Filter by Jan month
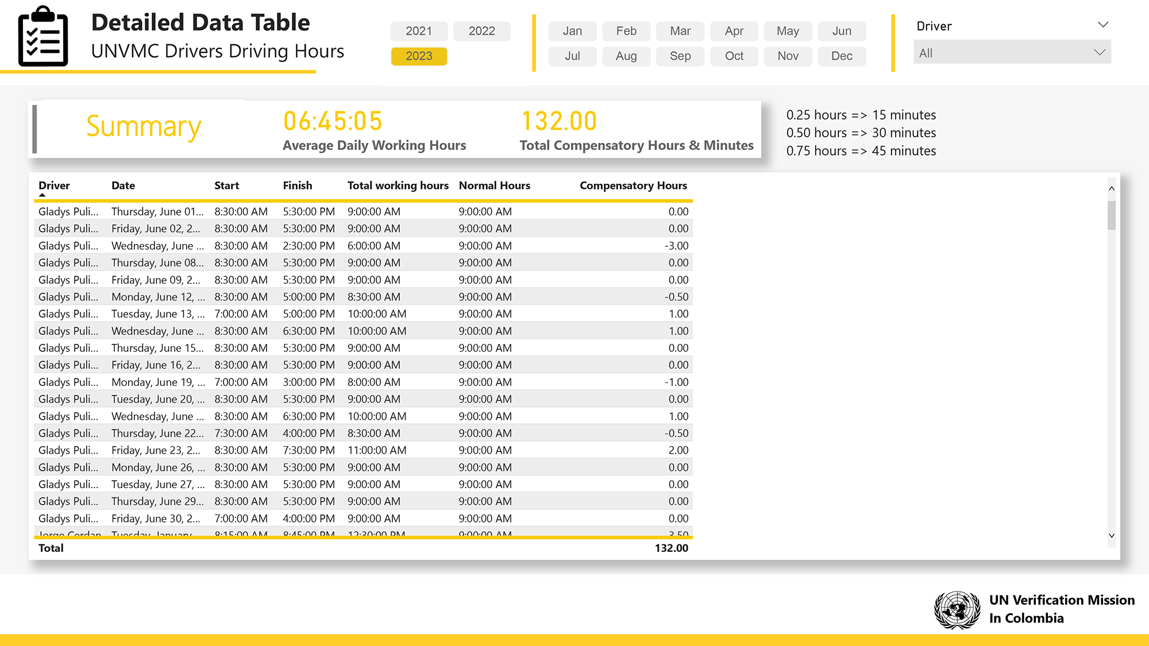The image size is (1149, 646). click(572, 31)
